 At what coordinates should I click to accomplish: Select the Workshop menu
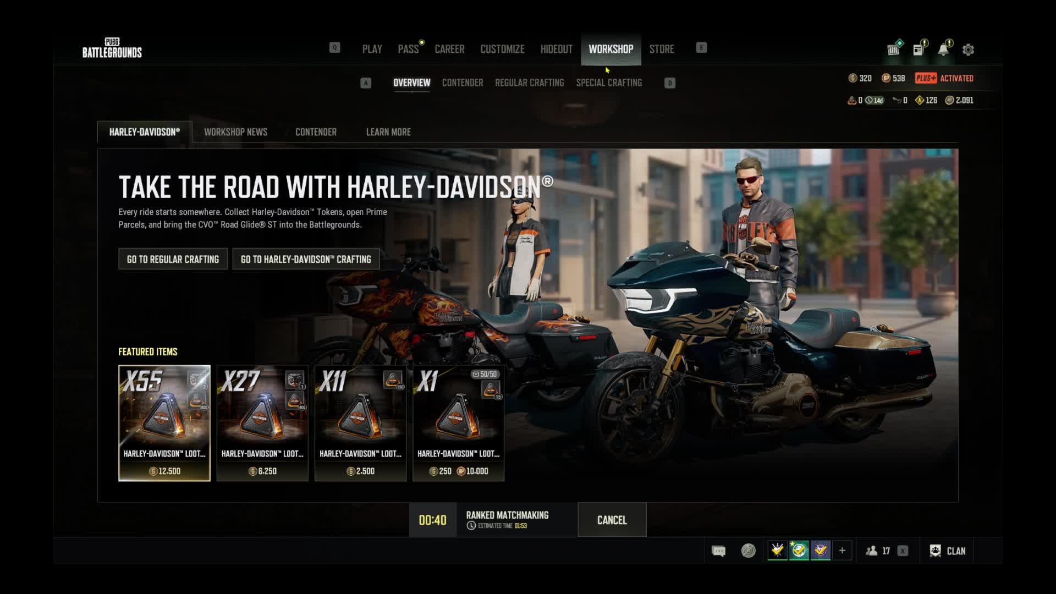tap(611, 49)
